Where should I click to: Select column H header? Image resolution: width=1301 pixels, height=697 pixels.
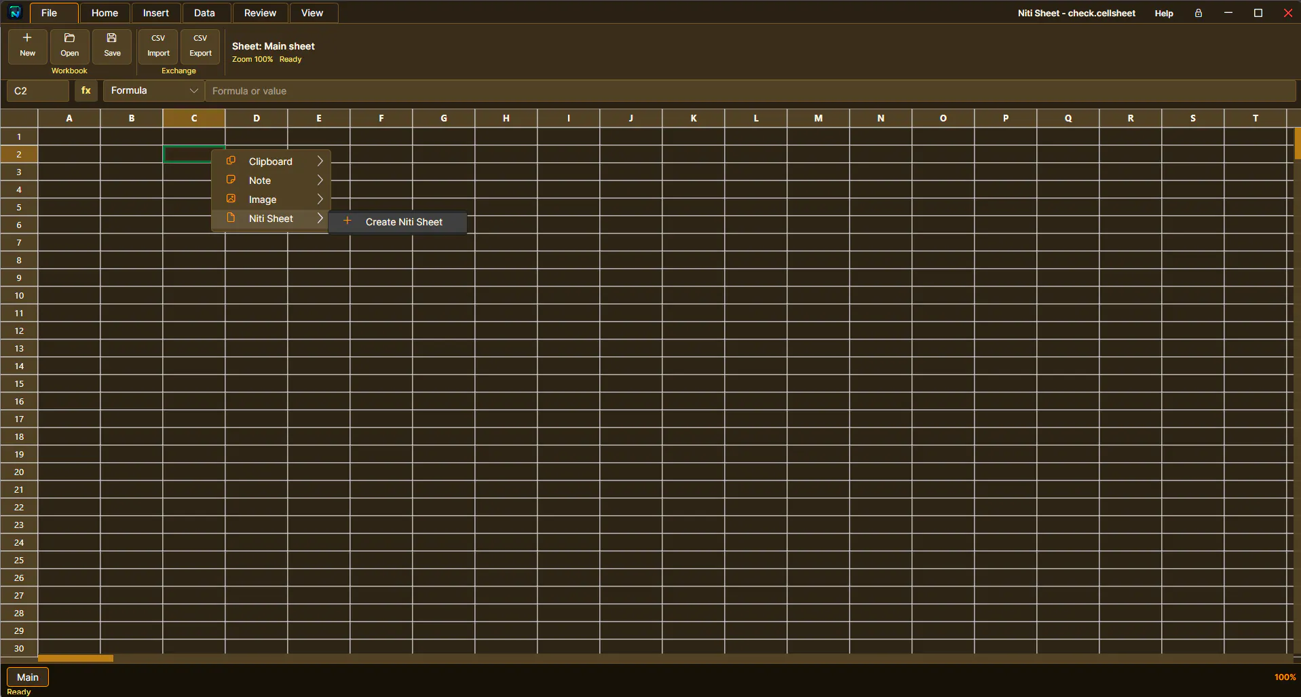pos(506,118)
